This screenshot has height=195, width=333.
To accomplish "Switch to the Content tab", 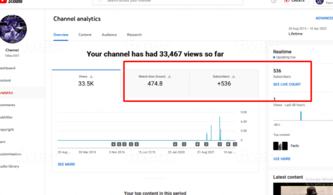I will pos(85,35).
